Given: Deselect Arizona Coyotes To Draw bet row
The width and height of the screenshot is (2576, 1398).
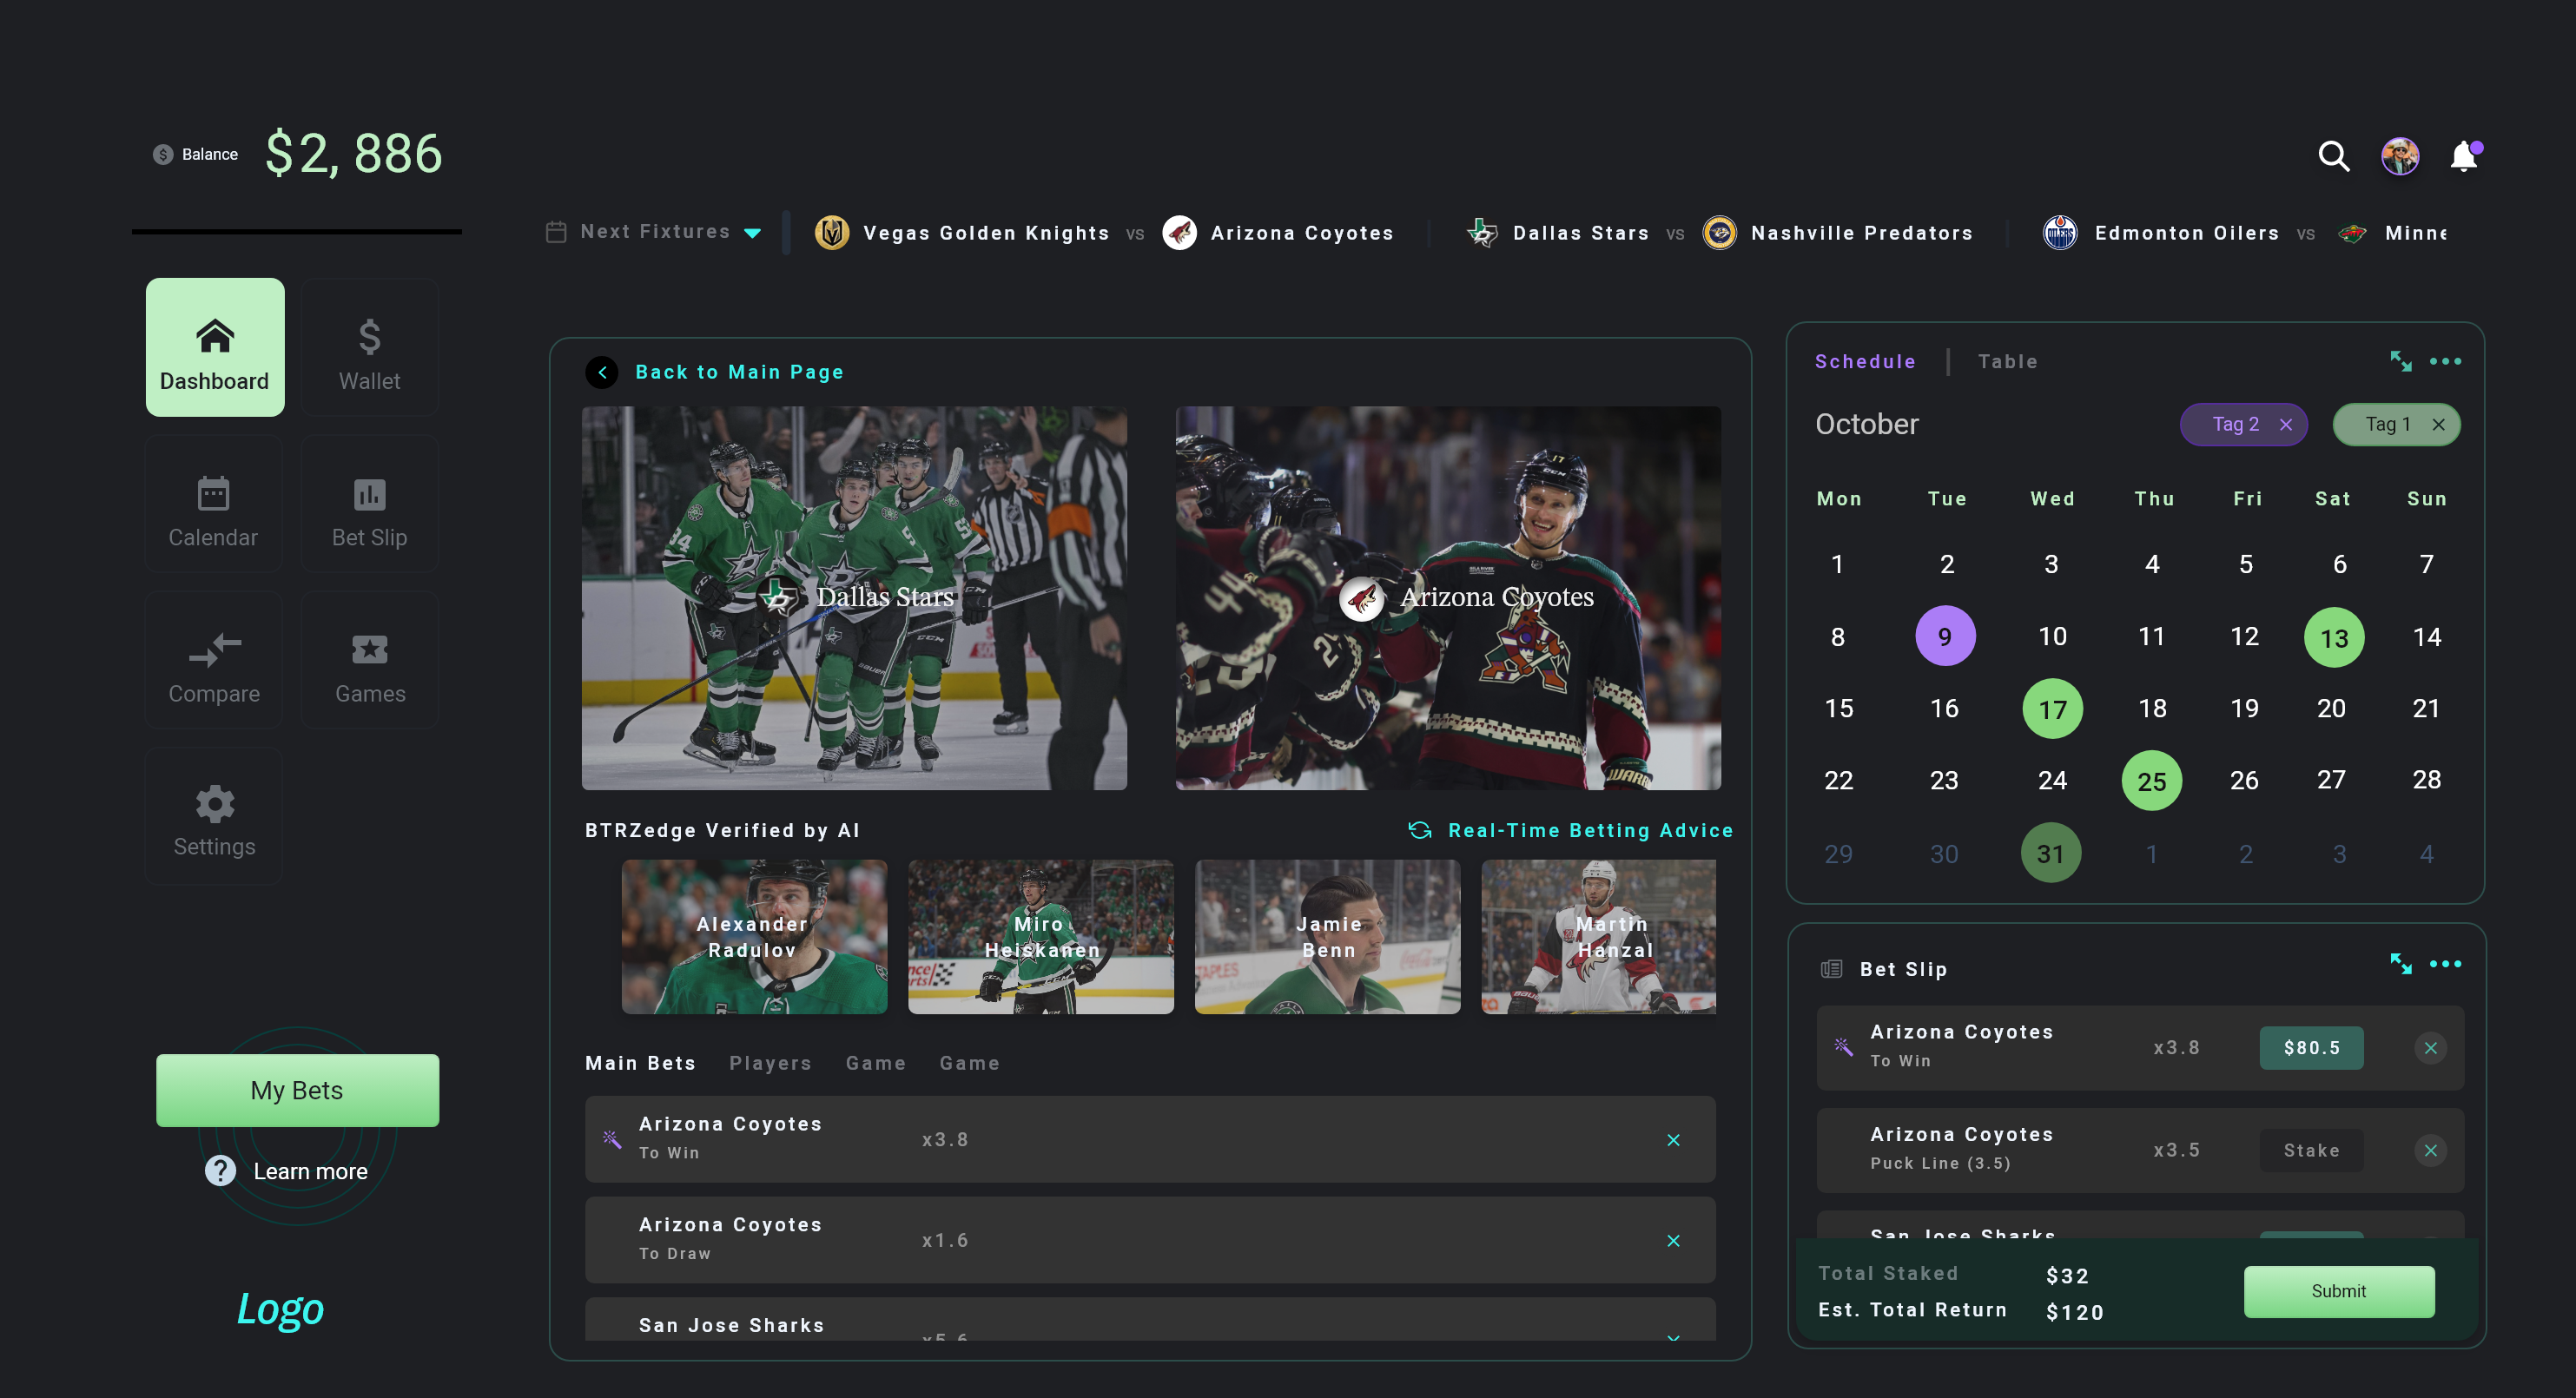Looking at the screenshot, I should 1673,1241.
